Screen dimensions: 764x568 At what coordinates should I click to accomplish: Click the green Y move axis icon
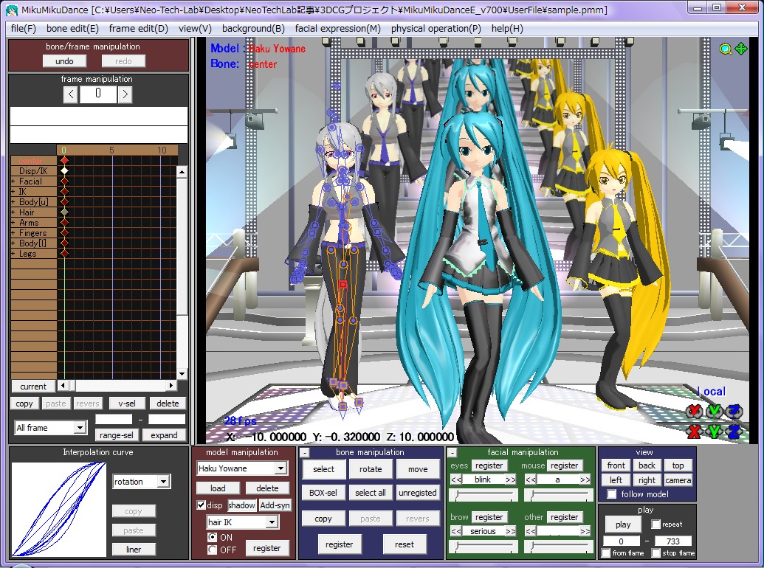(714, 431)
